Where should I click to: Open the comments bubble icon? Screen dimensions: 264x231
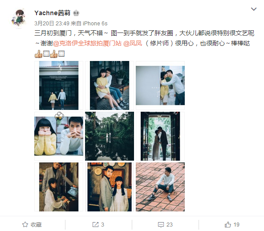click(161, 225)
